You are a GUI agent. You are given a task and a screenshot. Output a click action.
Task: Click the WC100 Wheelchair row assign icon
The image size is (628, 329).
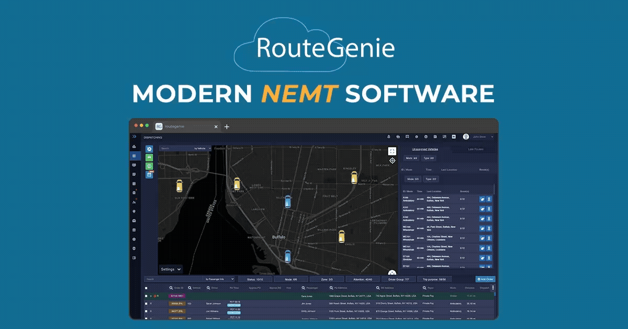(x=483, y=228)
